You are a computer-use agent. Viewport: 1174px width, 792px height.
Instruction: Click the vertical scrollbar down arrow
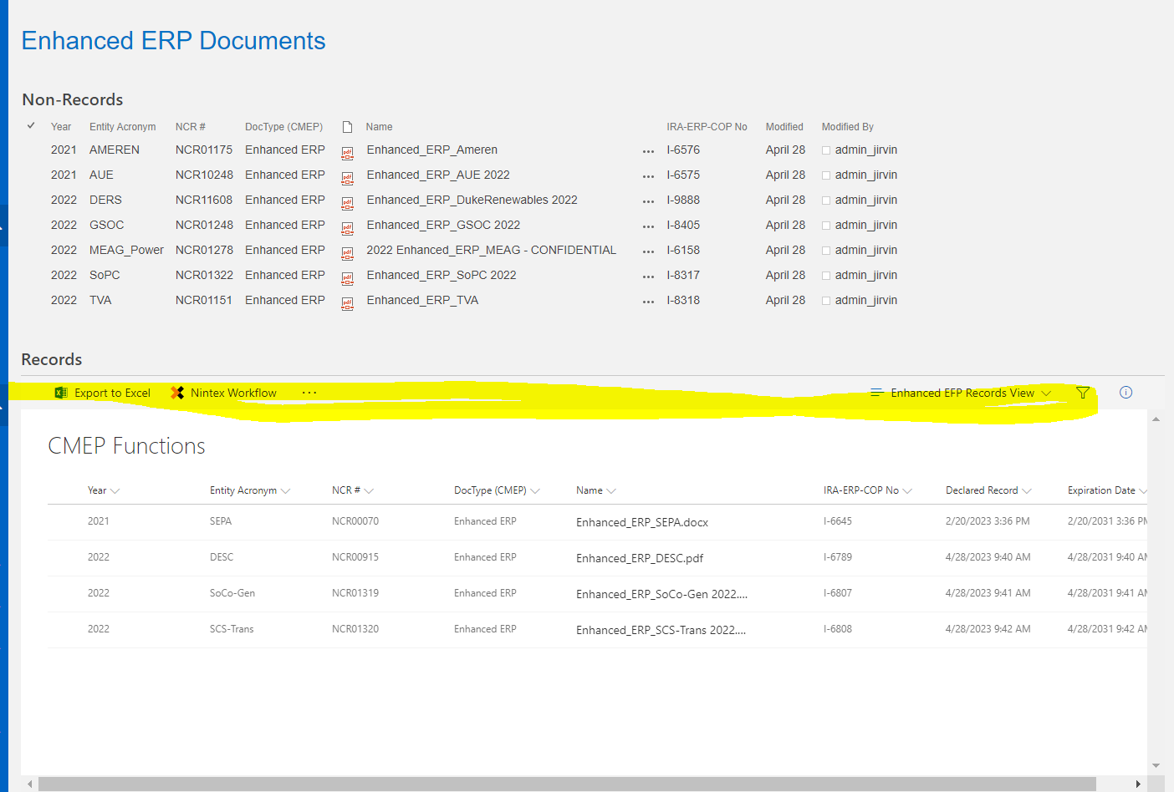(x=1156, y=765)
